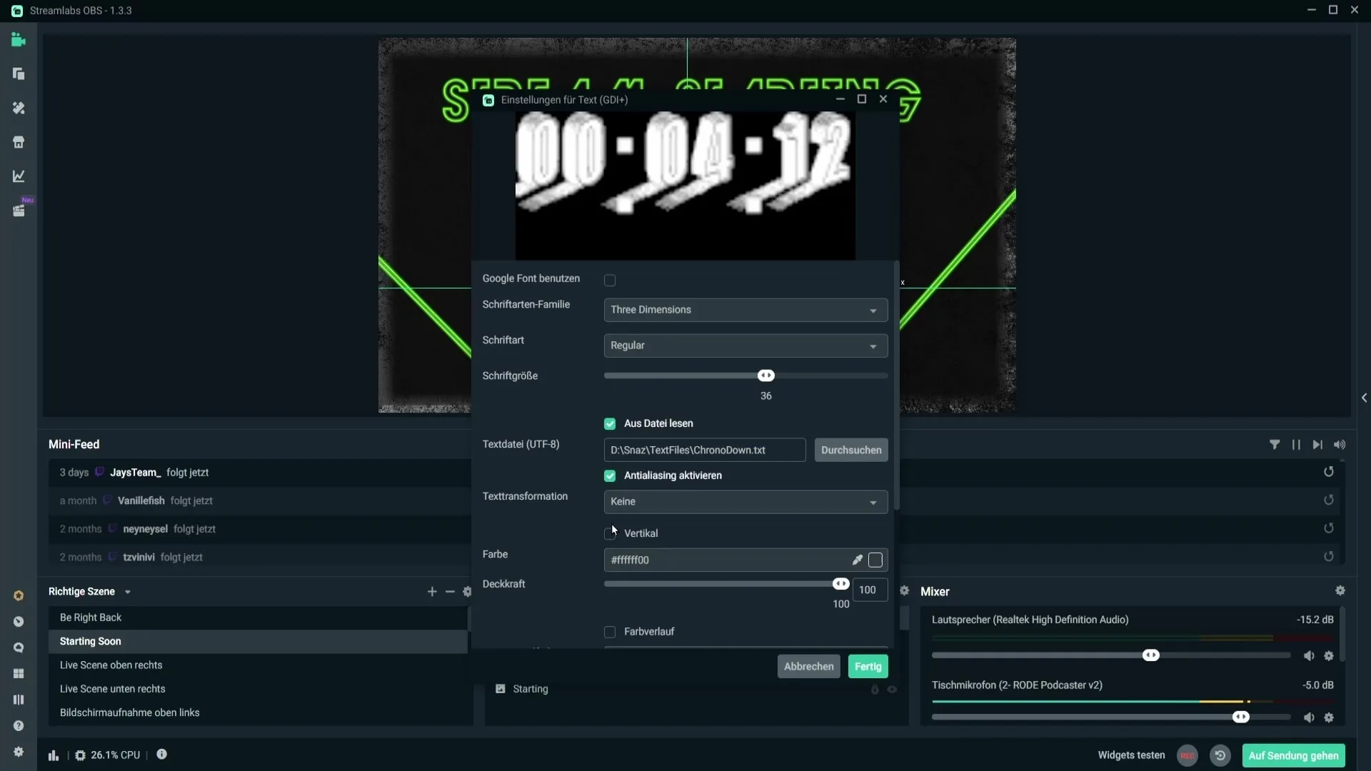This screenshot has height=771, width=1371.
Task: Mute the Lautsprecher audio source
Action: 1309,656
